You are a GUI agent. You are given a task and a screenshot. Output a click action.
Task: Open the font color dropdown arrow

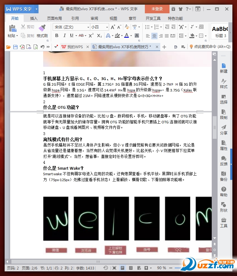(131, 36)
